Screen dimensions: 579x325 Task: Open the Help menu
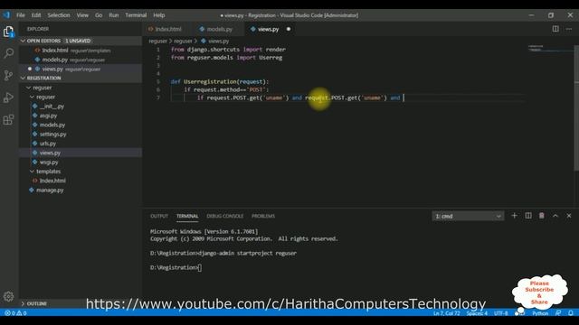(x=159, y=15)
